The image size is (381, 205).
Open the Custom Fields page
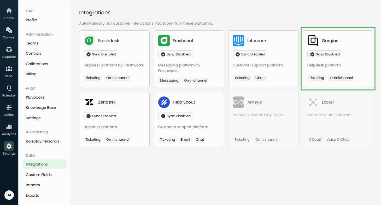tap(39, 175)
